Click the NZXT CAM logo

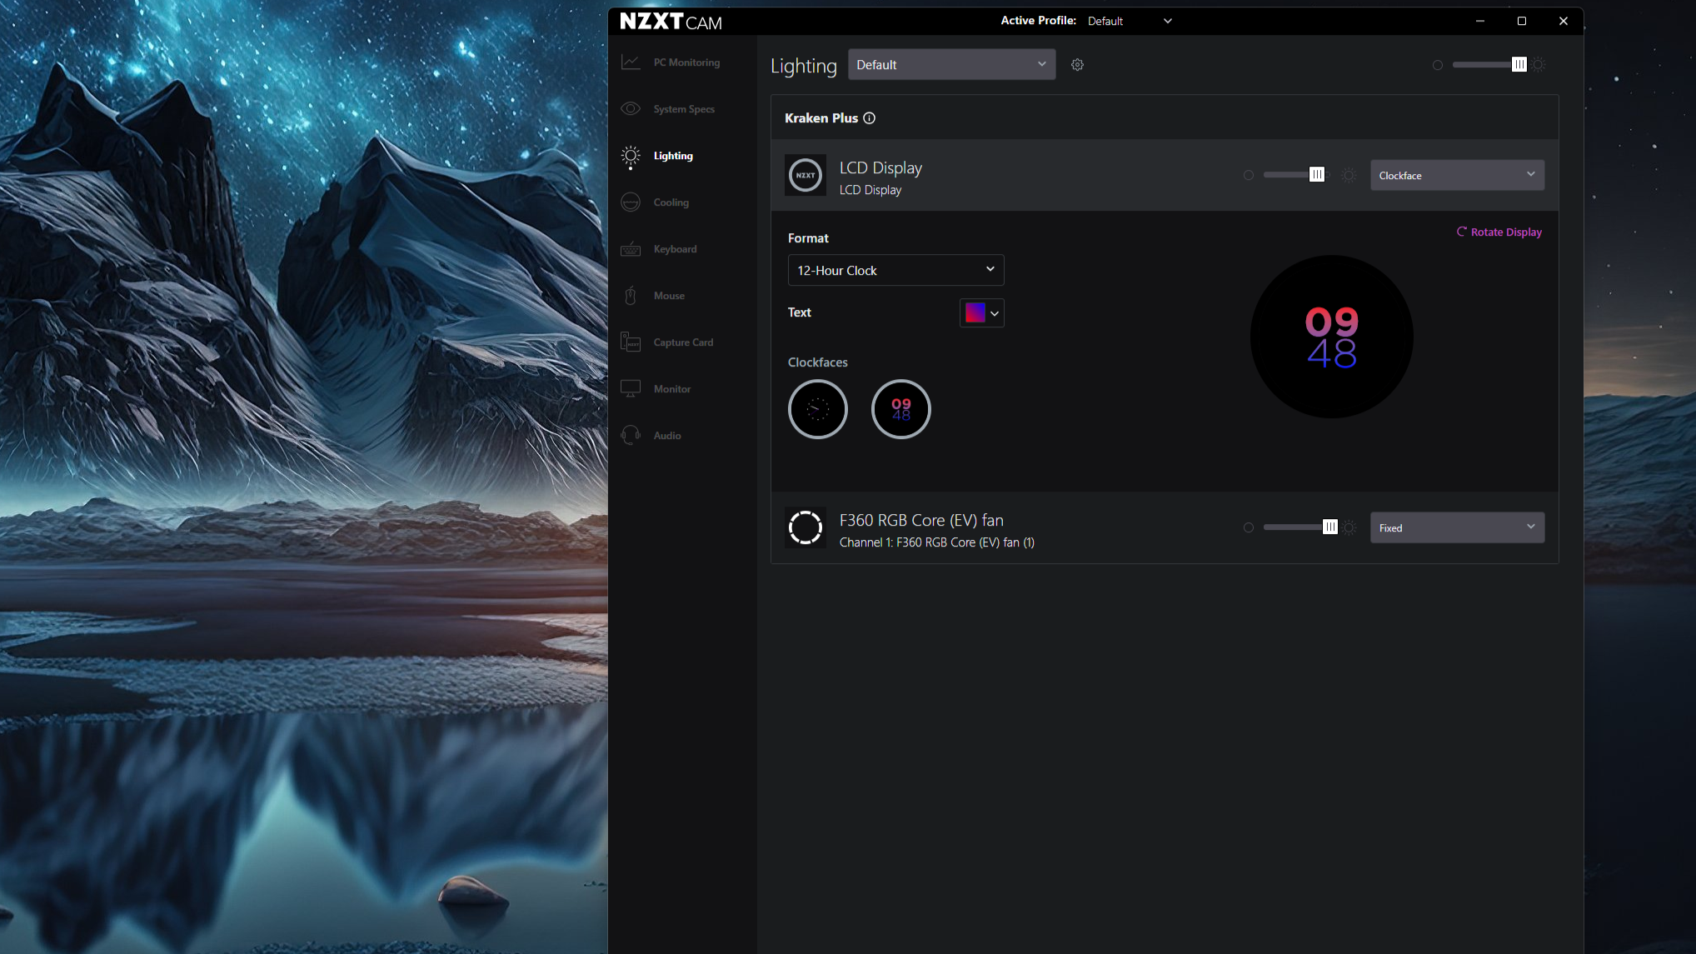click(x=671, y=22)
